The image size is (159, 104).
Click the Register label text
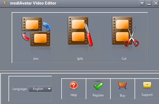98,95
